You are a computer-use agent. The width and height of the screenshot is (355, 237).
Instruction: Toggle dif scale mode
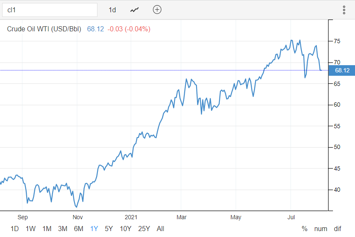click(337, 229)
